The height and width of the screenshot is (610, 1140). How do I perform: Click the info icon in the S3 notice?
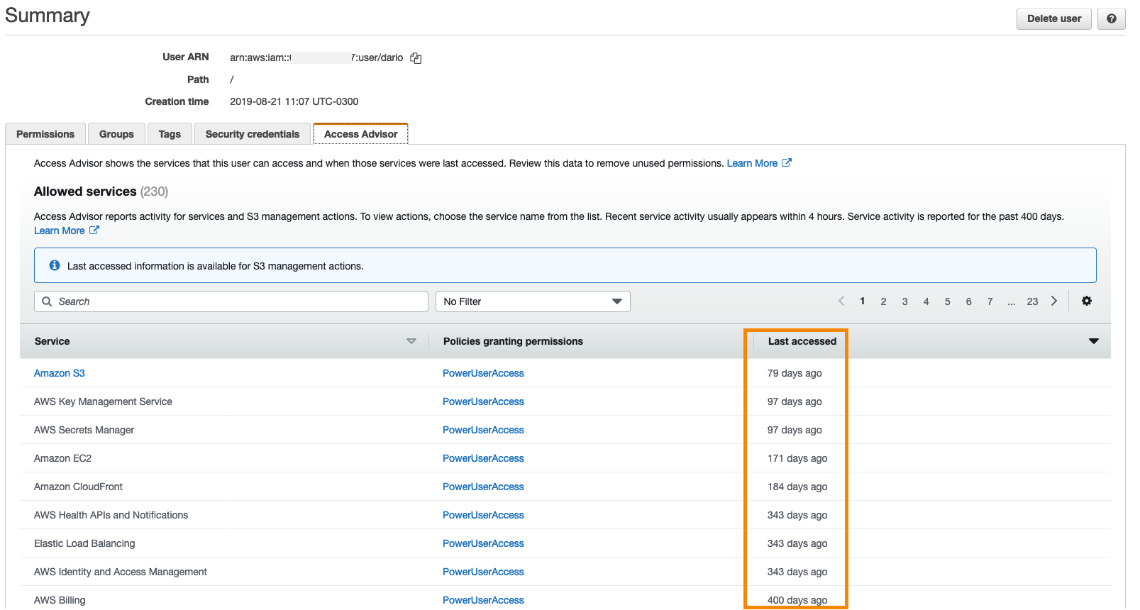[x=55, y=265]
